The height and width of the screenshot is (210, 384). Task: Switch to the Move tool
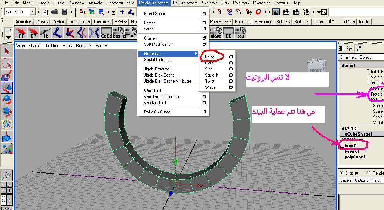(x=7, y=88)
